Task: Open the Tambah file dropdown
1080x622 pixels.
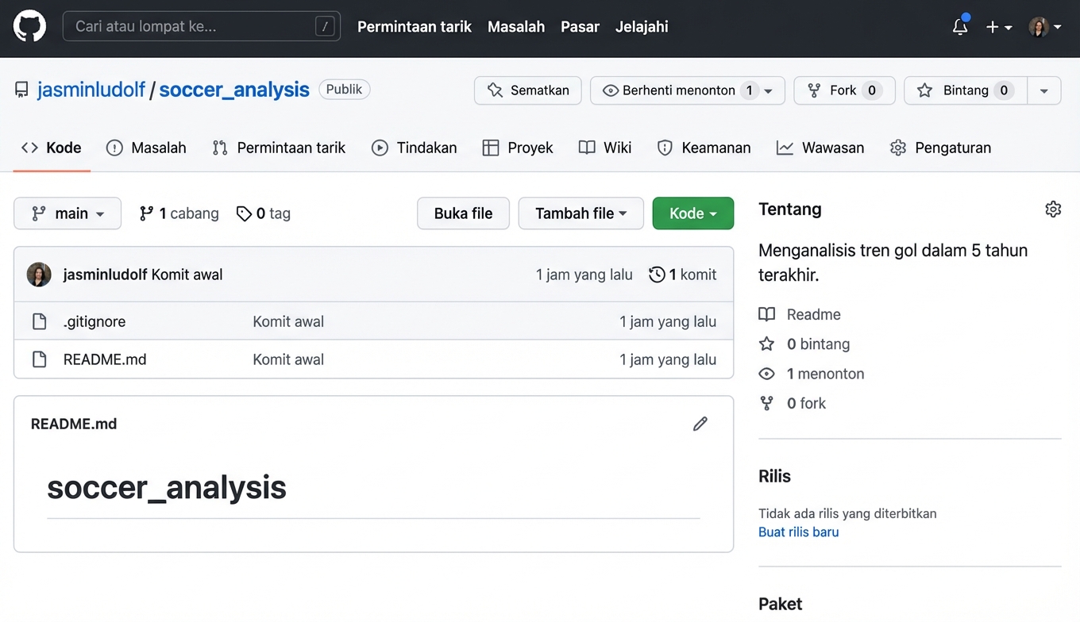Action: [581, 213]
